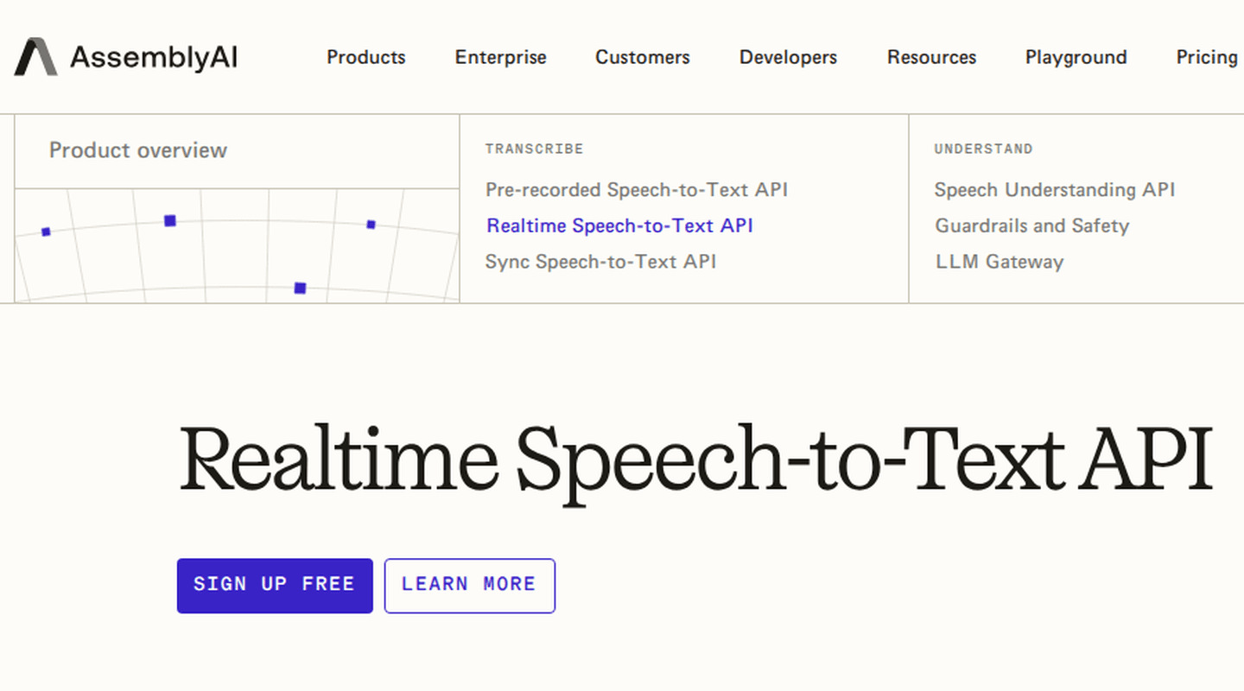Open LLM Gateway
This screenshot has width=1244, height=691.
pyautogui.click(x=1000, y=262)
